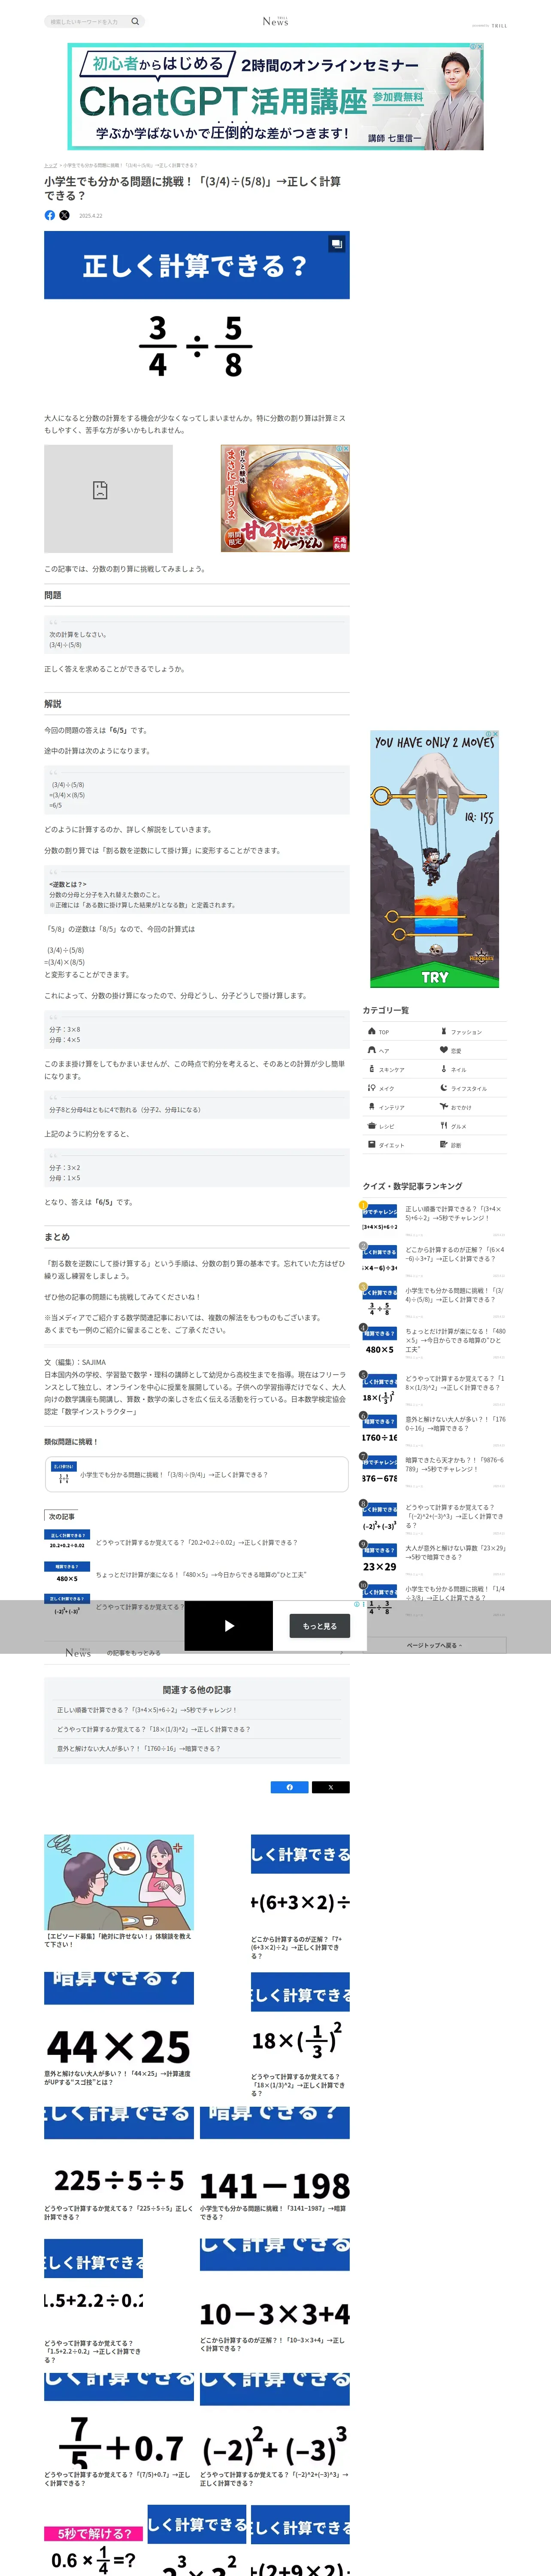The height and width of the screenshot is (2576, 551).
Task: Open the 141−198 article card
Action: pos(275,2163)
